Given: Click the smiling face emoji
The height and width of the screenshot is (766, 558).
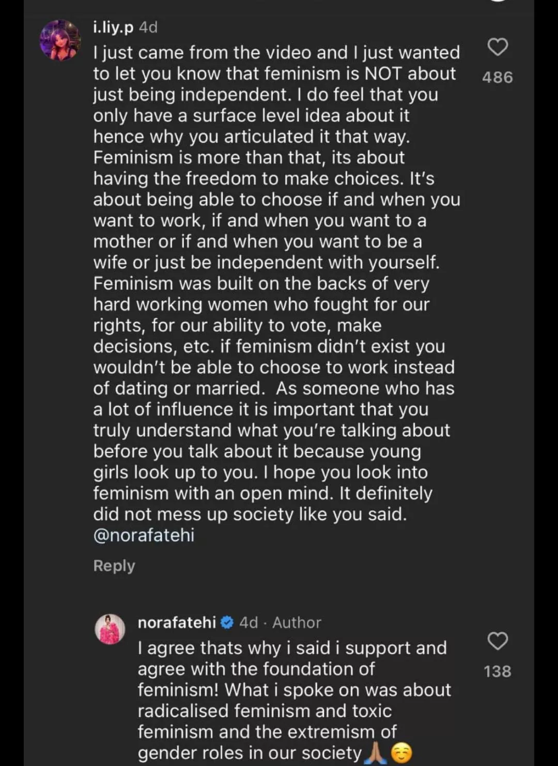Looking at the screenshot, I should [x=401, y=753].
